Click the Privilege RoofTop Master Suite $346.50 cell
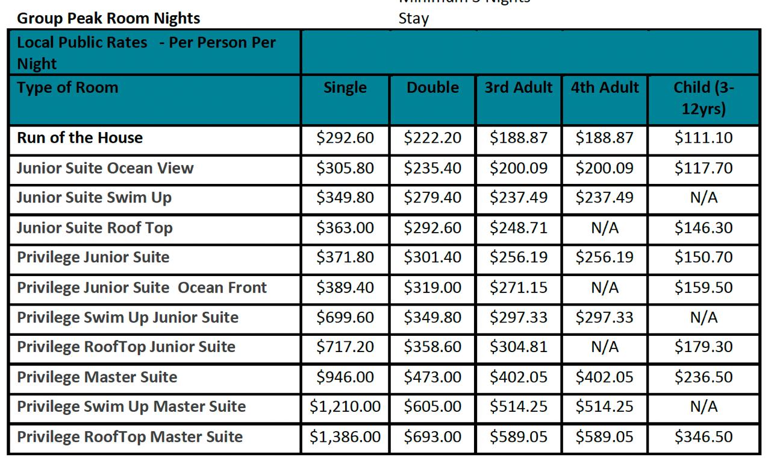The height and width of the screenshot is (460, 771). tap(704, 437)
